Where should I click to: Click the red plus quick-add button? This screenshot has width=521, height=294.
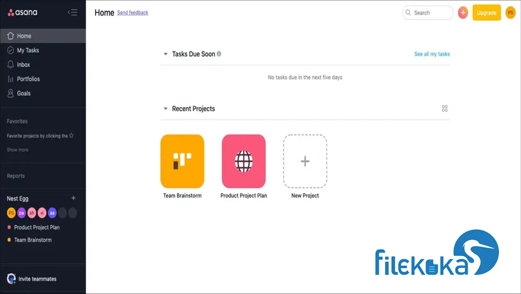tap(463, 13)
